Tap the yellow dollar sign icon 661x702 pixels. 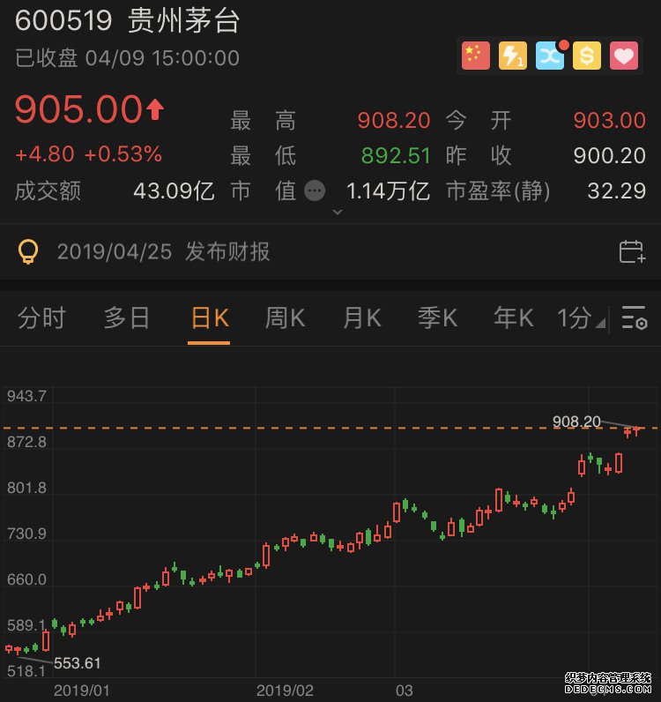pos(587,56)
